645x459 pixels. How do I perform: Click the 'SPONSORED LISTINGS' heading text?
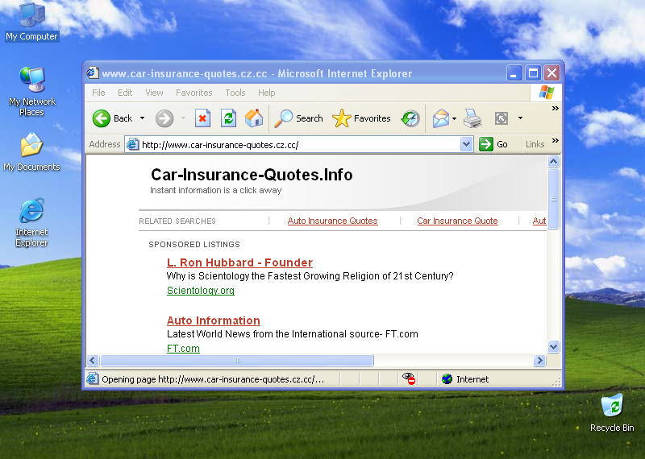pos(194,245)
